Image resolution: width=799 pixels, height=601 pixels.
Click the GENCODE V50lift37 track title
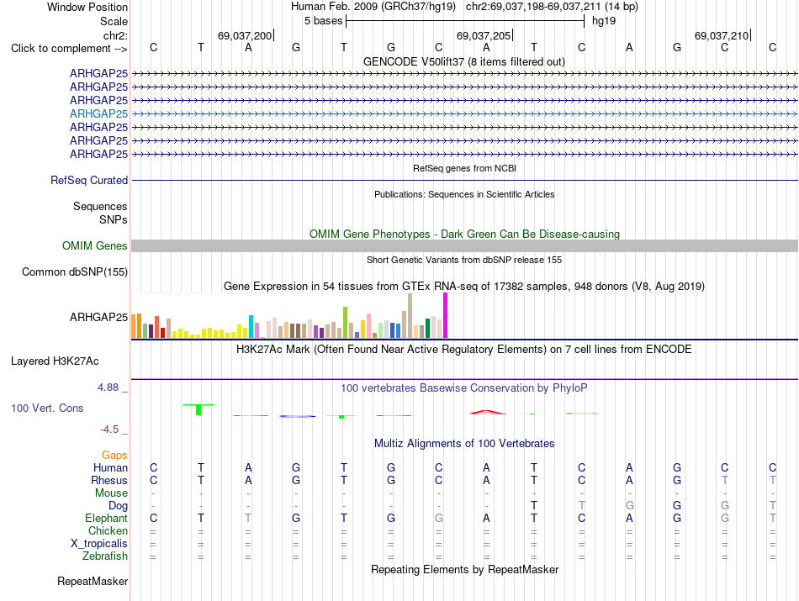(x=464, y=61)
